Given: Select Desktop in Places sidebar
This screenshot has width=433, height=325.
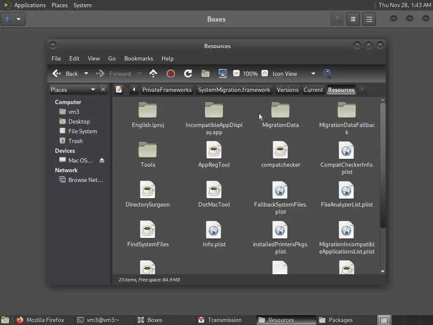Looking at the screenshot, I should click(80, 121).
